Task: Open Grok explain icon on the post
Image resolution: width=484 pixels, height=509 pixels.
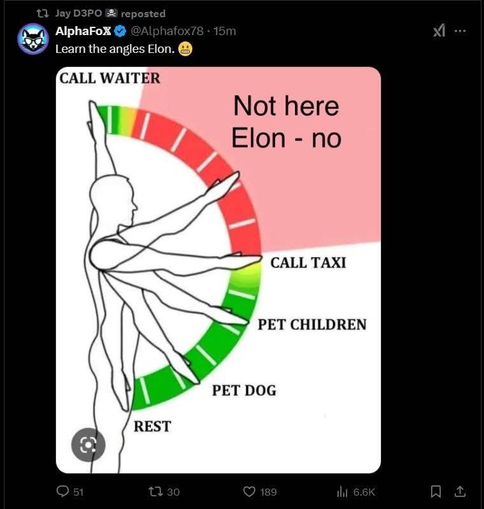Action: 439,31
